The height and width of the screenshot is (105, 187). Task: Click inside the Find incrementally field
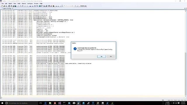[69, 6]
